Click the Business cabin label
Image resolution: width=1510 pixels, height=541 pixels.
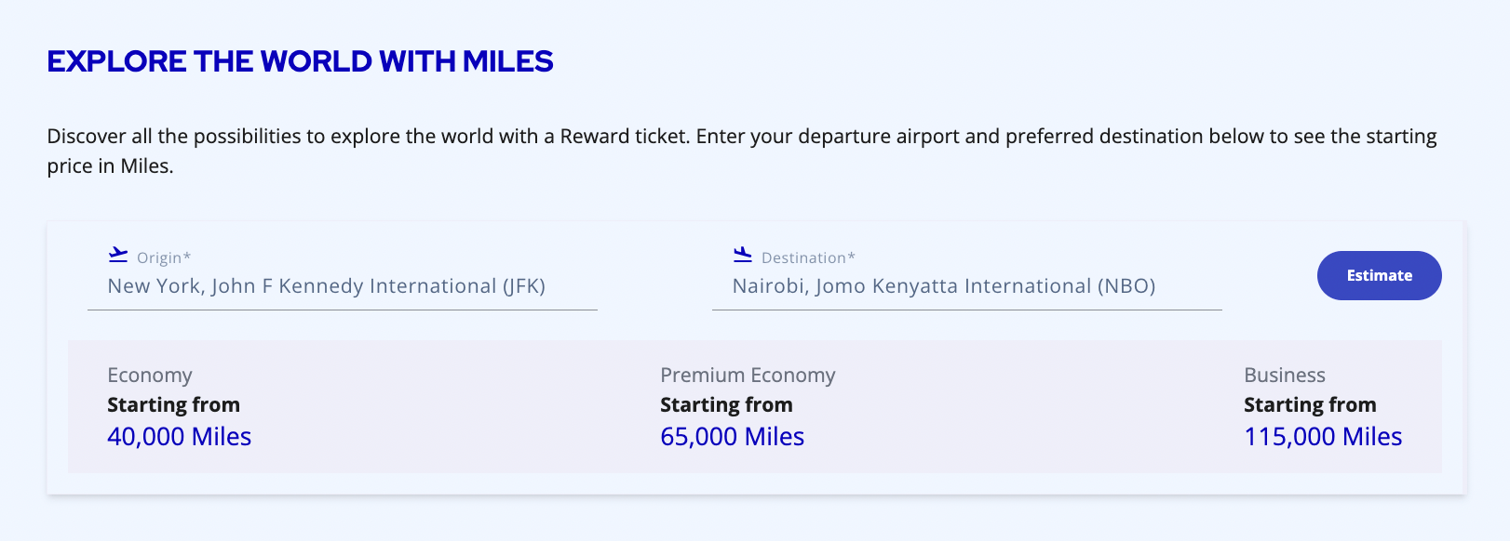pyautogui.click(x=1285, y=376)
